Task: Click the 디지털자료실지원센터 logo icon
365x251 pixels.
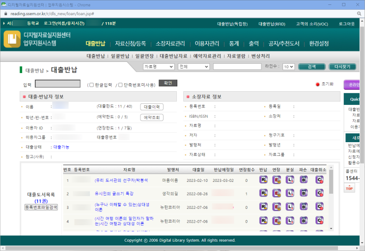Action: (12, 40)
